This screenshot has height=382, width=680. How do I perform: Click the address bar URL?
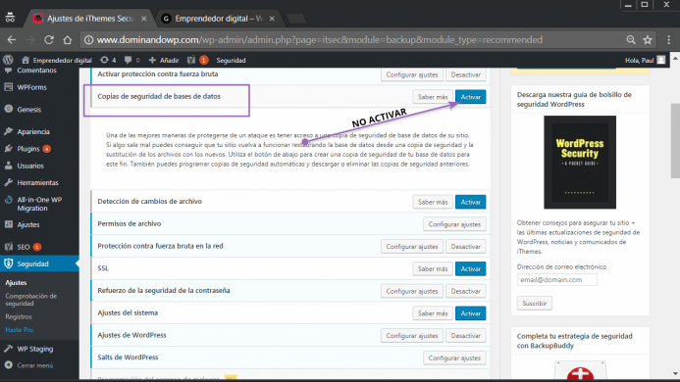coord(319,40)
